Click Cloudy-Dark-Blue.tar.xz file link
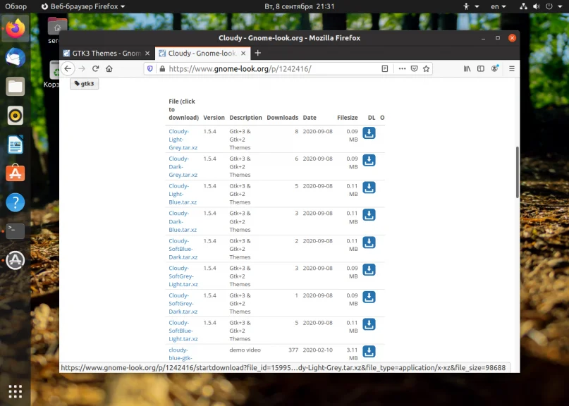This screenshot has width=569, height=406. pos(183,221)
